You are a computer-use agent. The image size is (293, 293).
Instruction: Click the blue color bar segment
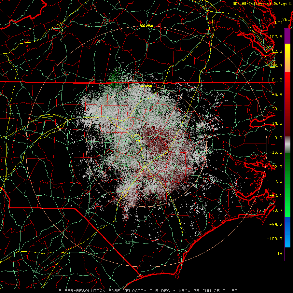[x=287, y=232]
